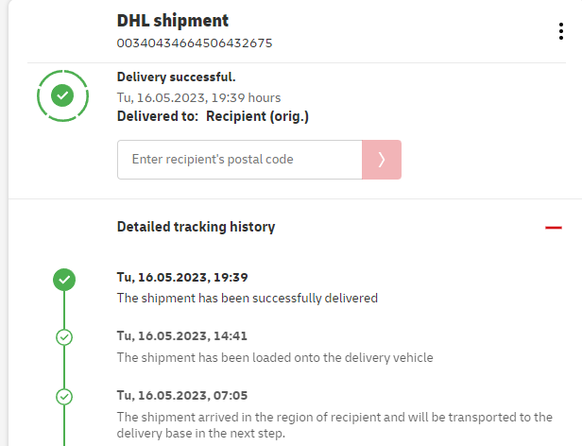Submit the postal code with the arrow button
This screenshot has width=582, height=446.
(x=382, y=160)
